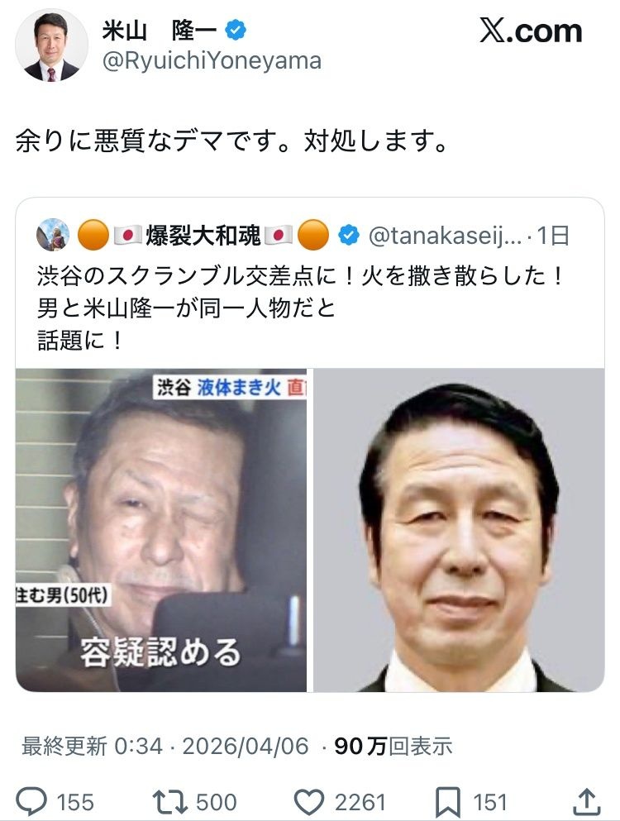The width and height of the screenshot is (620, 821).
Task: View the left news screenshot image
Action: coord(161,530)
